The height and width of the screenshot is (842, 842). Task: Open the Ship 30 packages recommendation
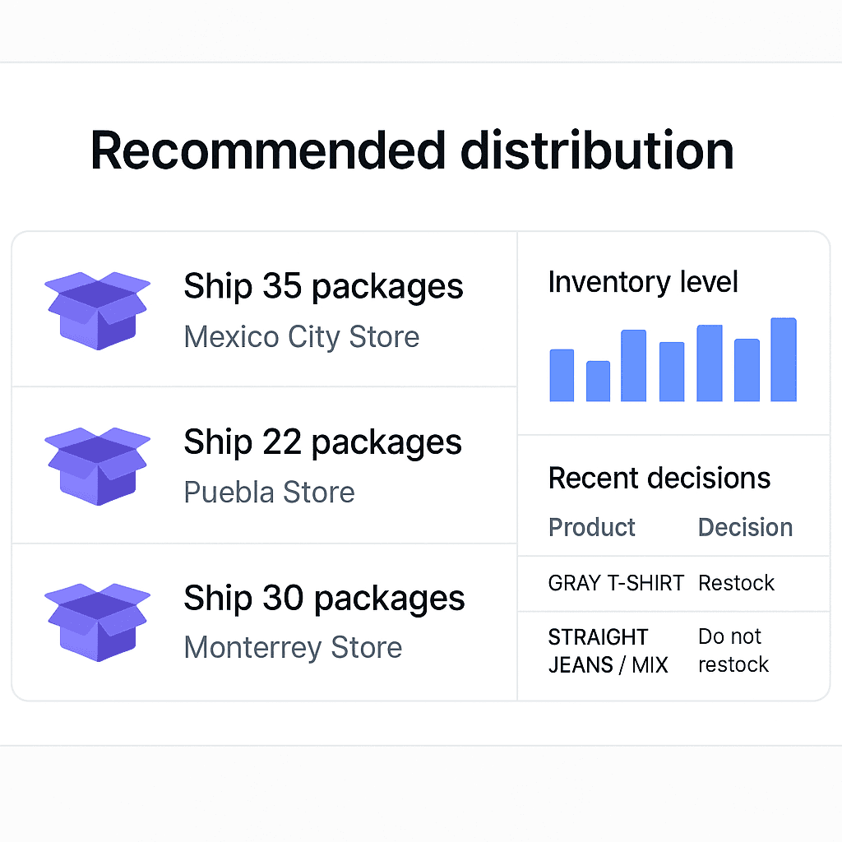pos(264,622)
